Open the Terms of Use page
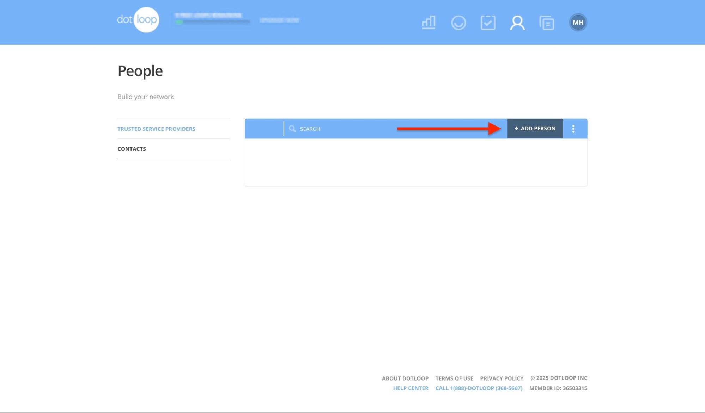The image size is (705, 413). (x=454, y=378)
